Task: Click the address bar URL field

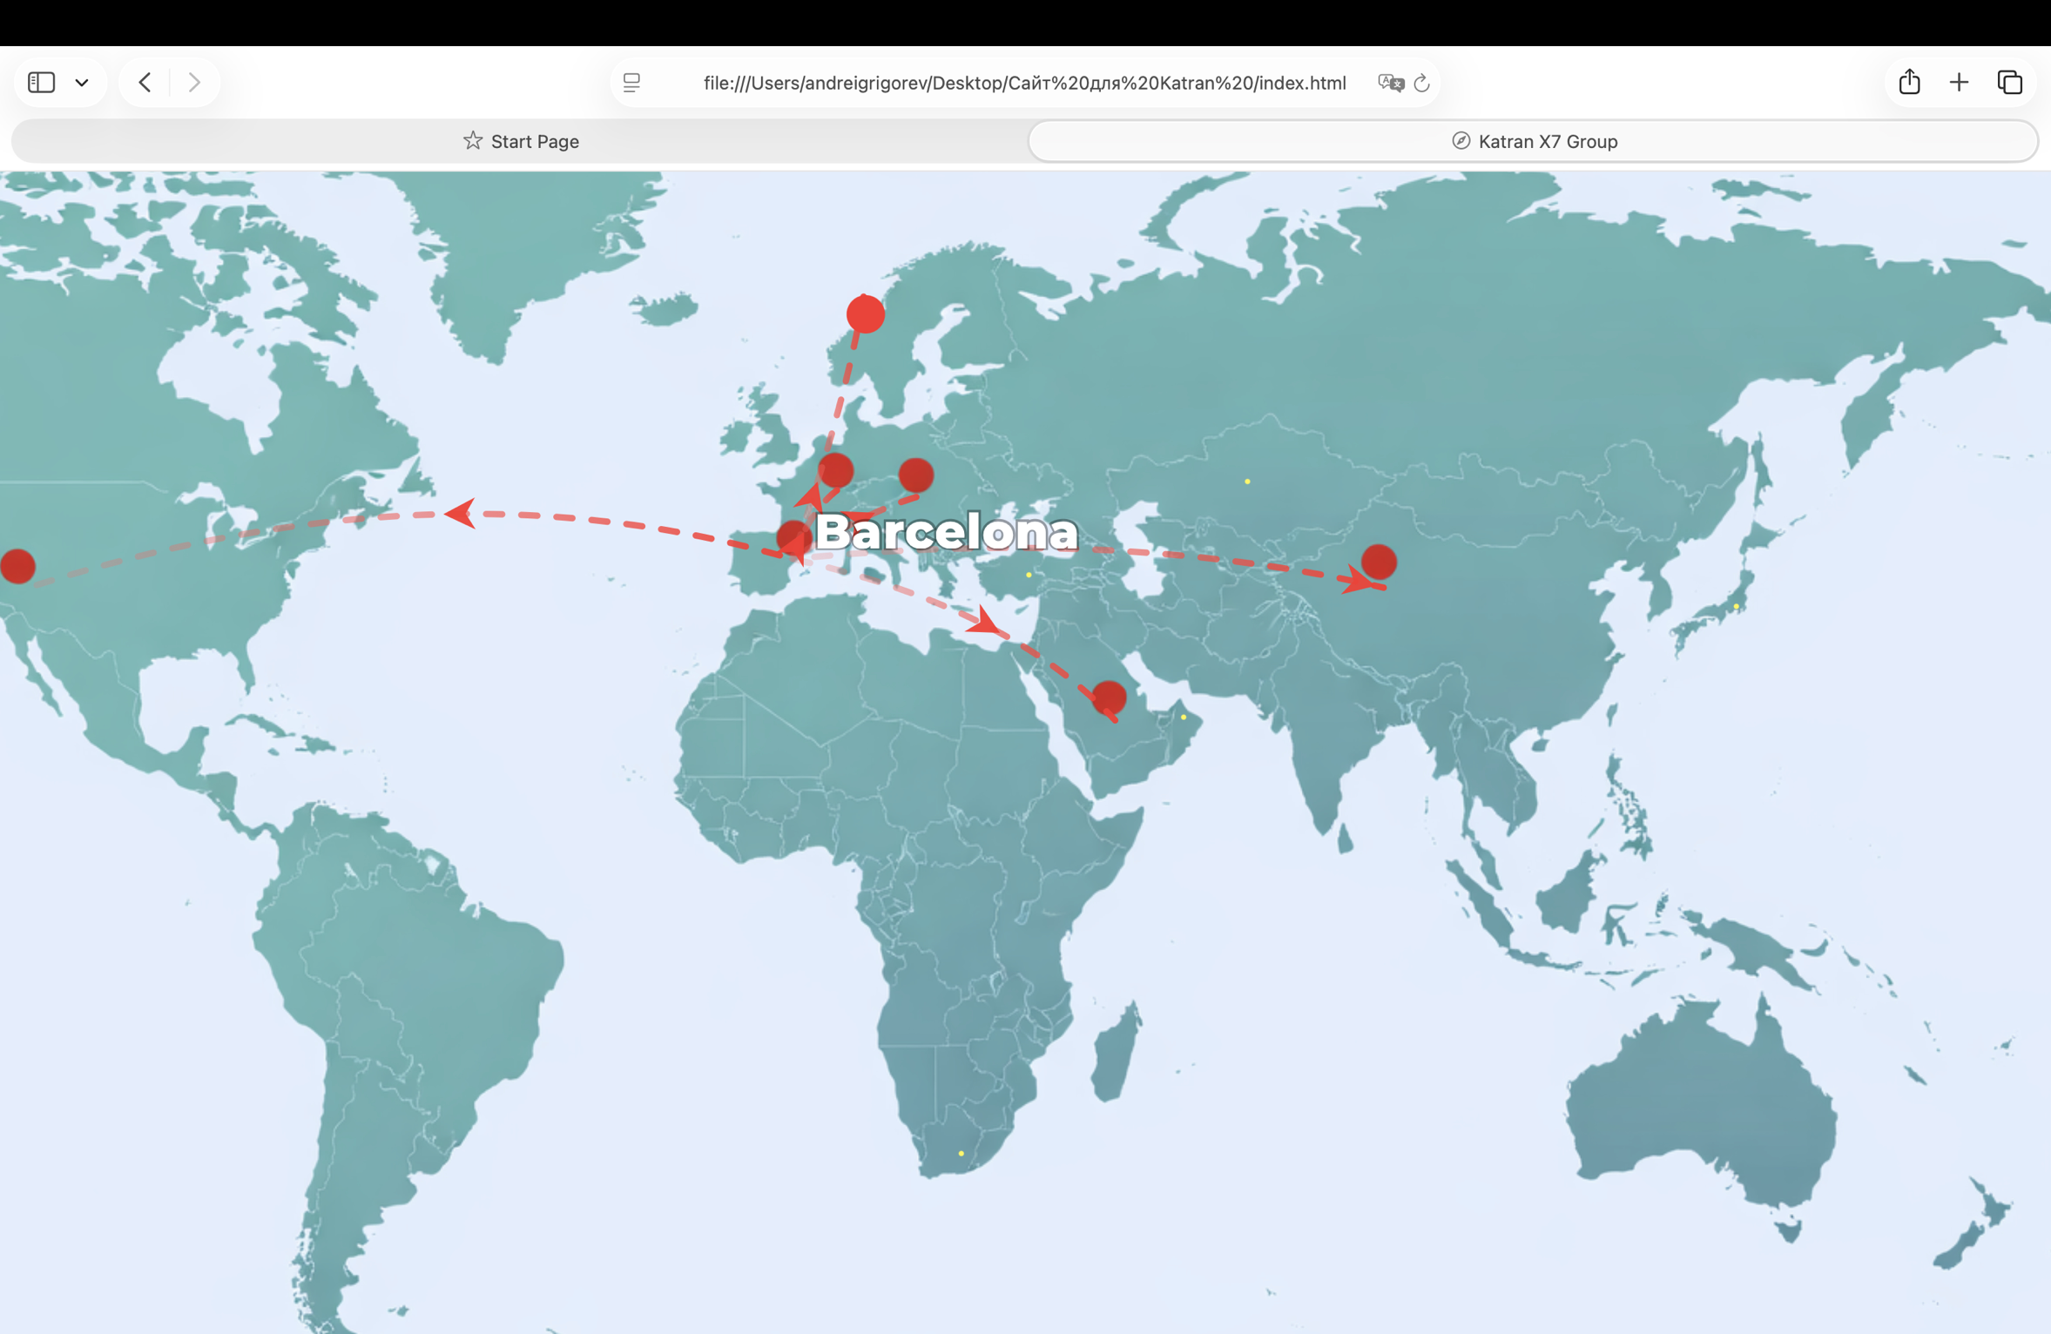Action: [x=1024, y=83]
